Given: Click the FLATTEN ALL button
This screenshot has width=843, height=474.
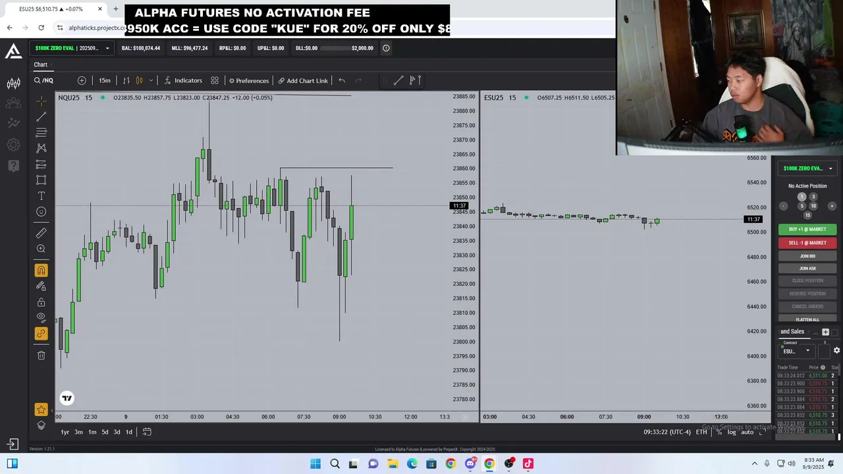Looking at the screenshot, I should click(807, 320).
